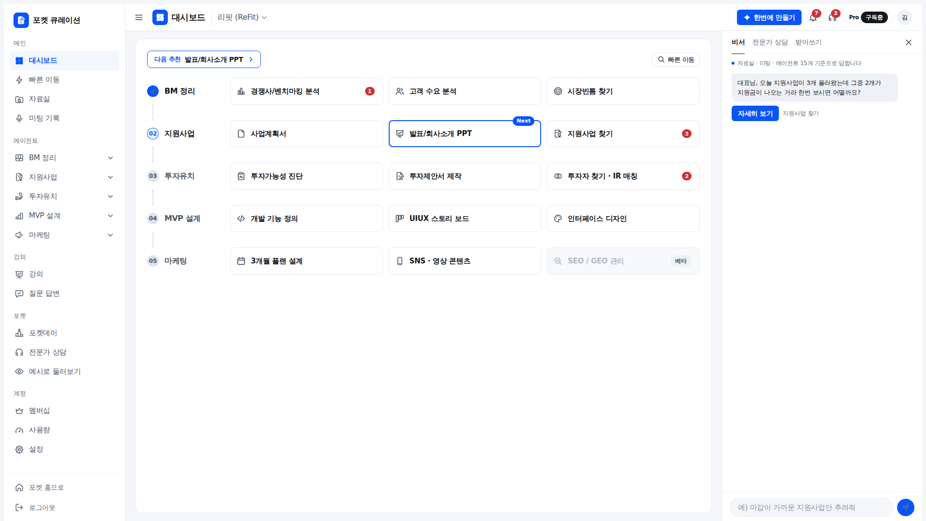Open UIUX 스토리 보드 card
926x521 pixels.
tap(464, 219)
